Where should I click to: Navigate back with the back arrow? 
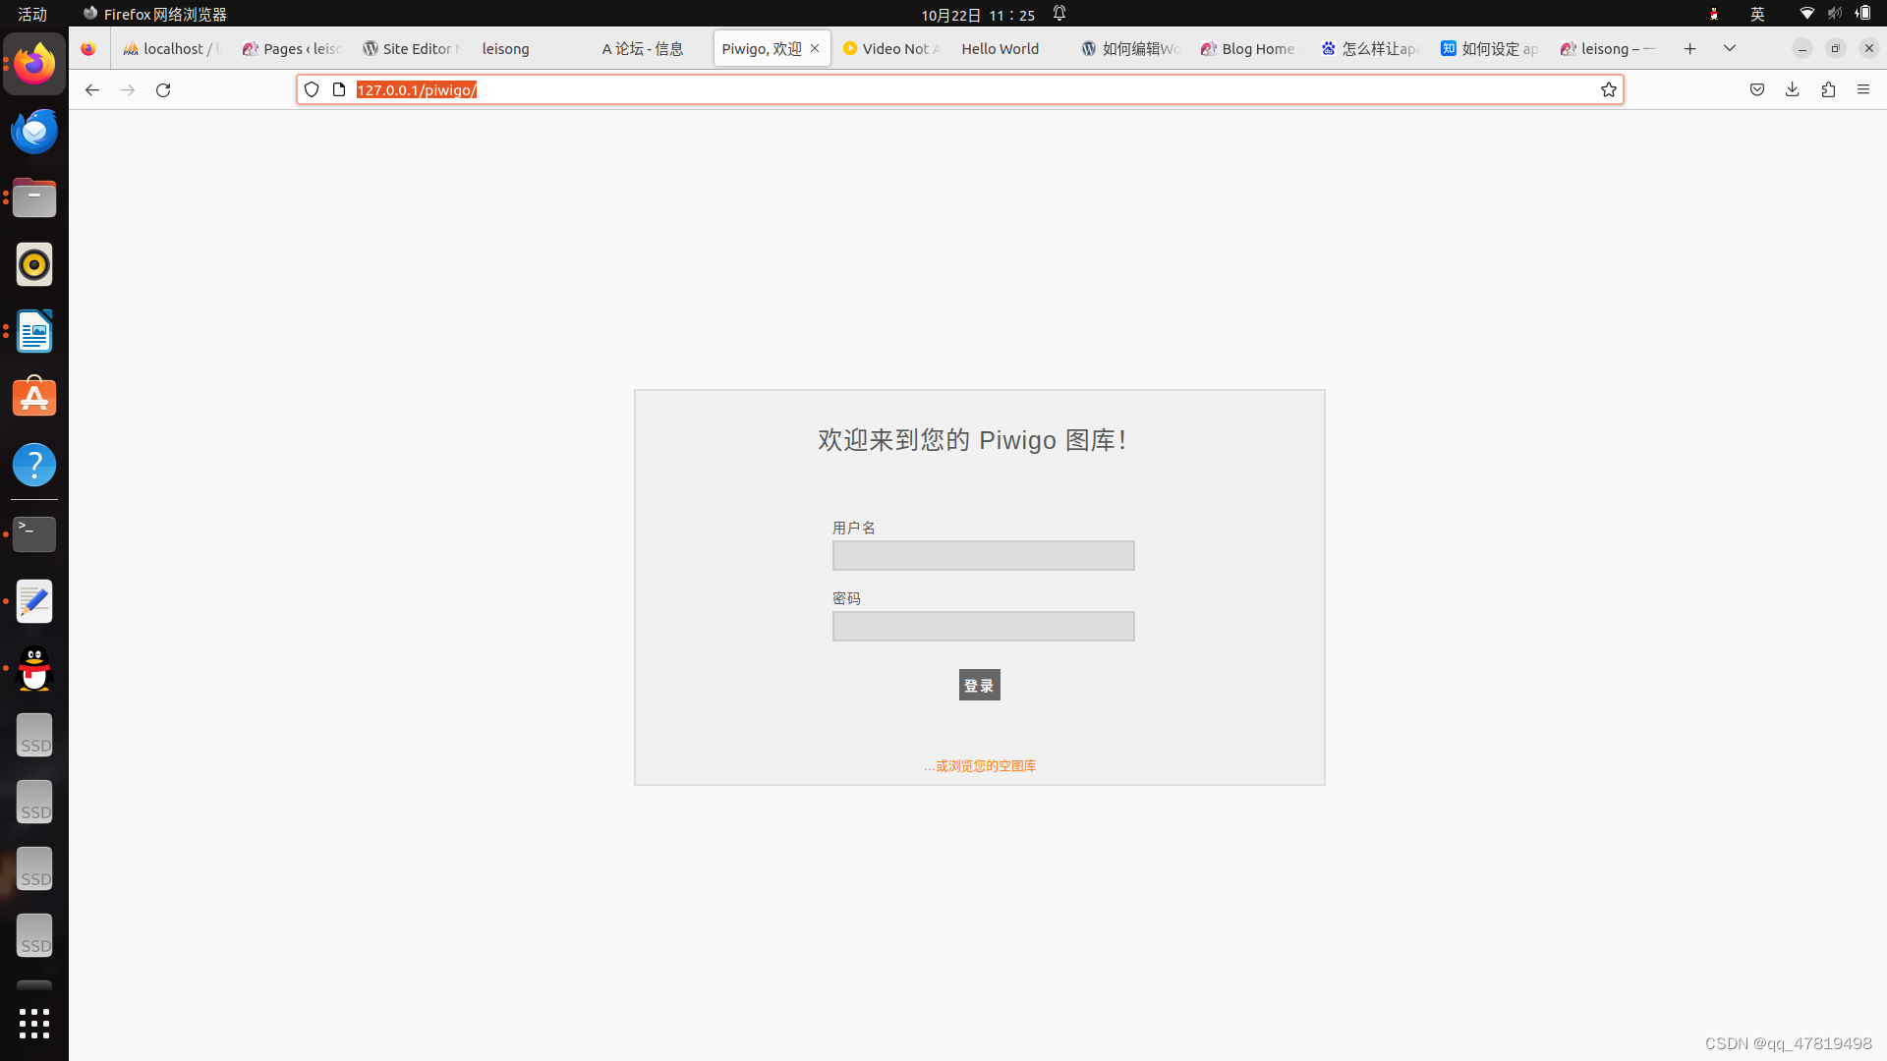[x=91, y=89]
